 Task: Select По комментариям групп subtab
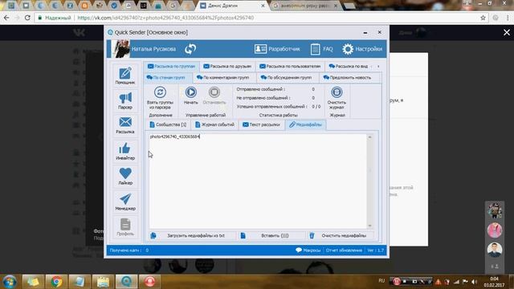[223, 78]
